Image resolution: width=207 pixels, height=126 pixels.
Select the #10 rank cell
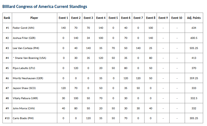point(7,118)
